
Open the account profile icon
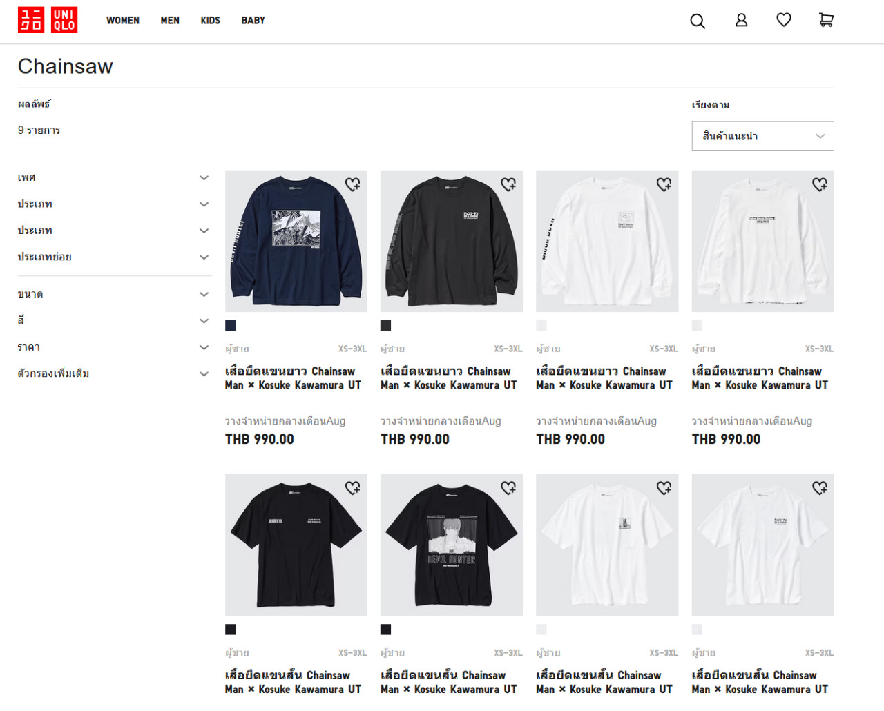pos(741,21)
